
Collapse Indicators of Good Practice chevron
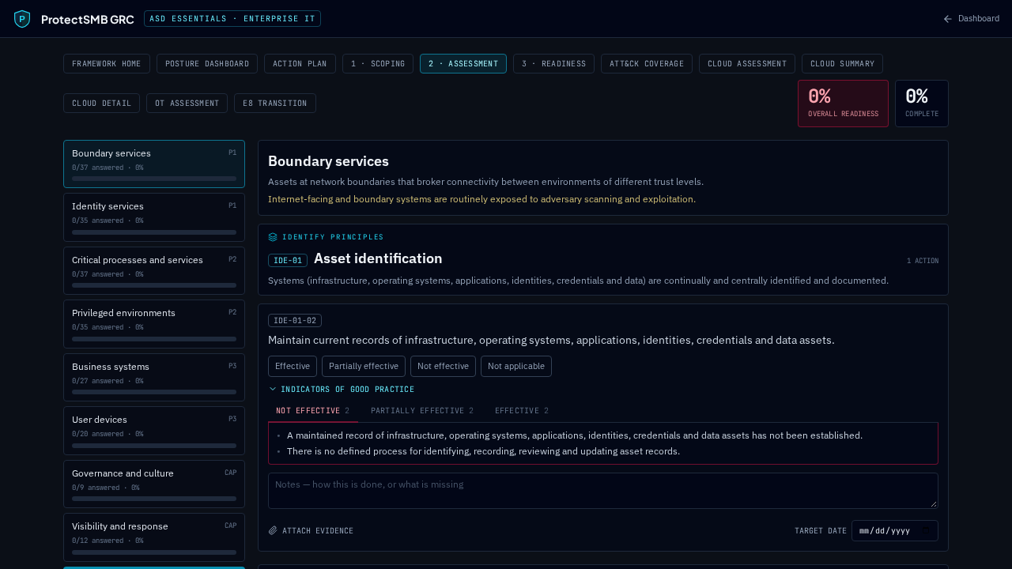[273, 390]
